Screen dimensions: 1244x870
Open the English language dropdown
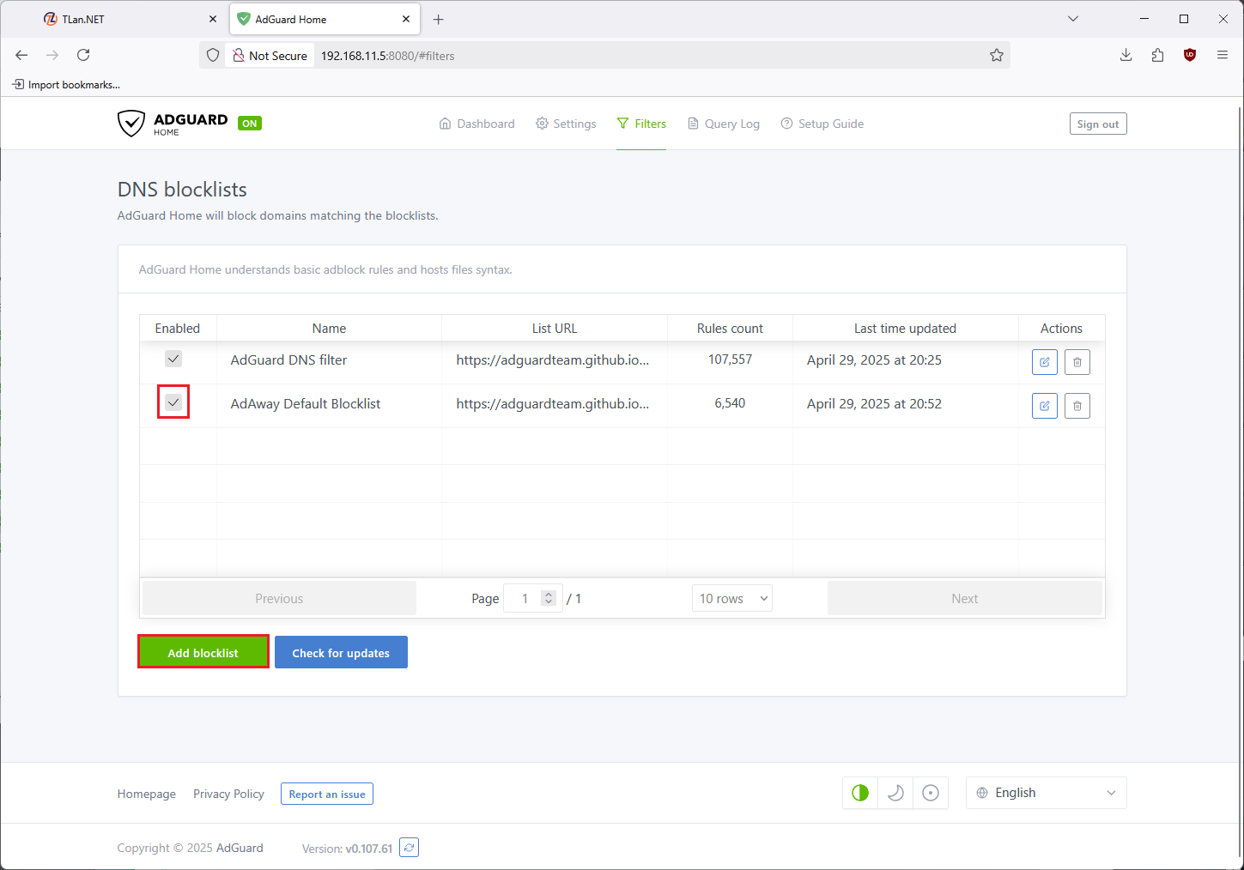point(1046,793)
